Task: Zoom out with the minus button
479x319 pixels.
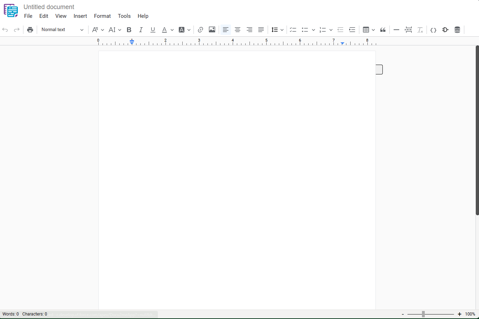Action: pyautogui.click(x=403, y=314)
